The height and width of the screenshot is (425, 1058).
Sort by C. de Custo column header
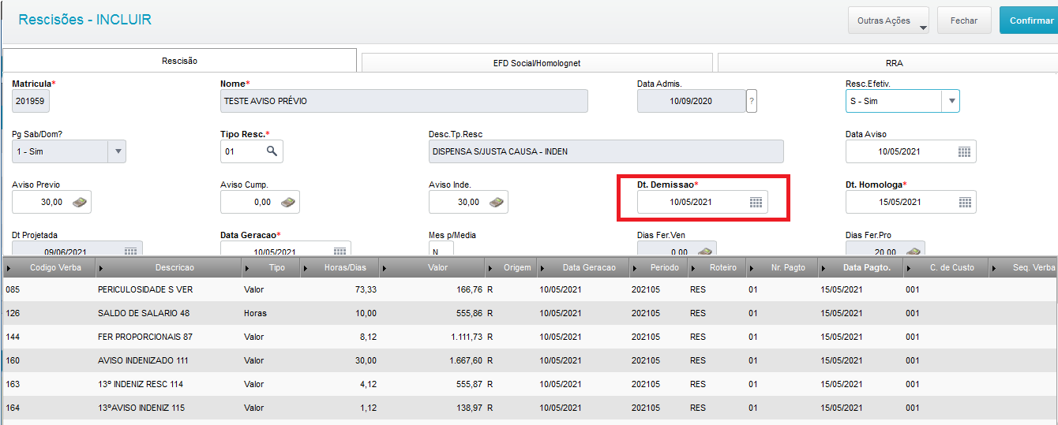945,268
